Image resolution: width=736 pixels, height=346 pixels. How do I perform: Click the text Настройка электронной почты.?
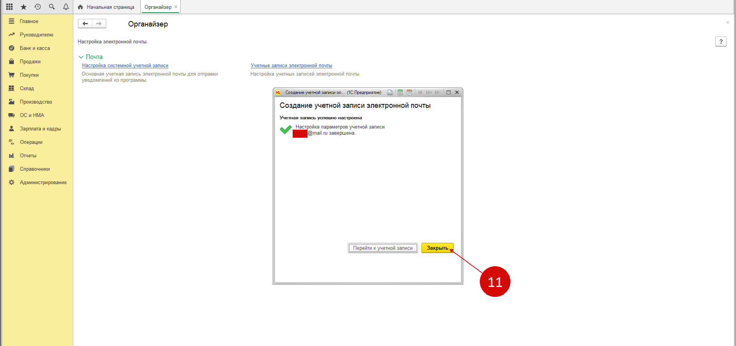(113, 42)
